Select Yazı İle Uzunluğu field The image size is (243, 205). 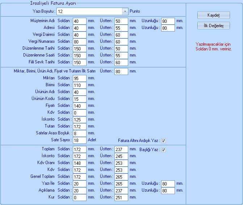pyautogui.click(x=168, y=184)
